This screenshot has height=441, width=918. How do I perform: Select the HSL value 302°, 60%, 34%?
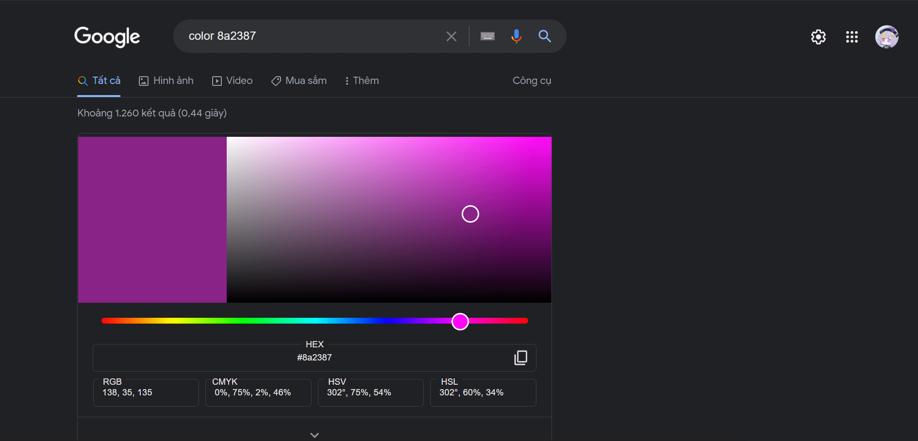[x=471, y=392]
